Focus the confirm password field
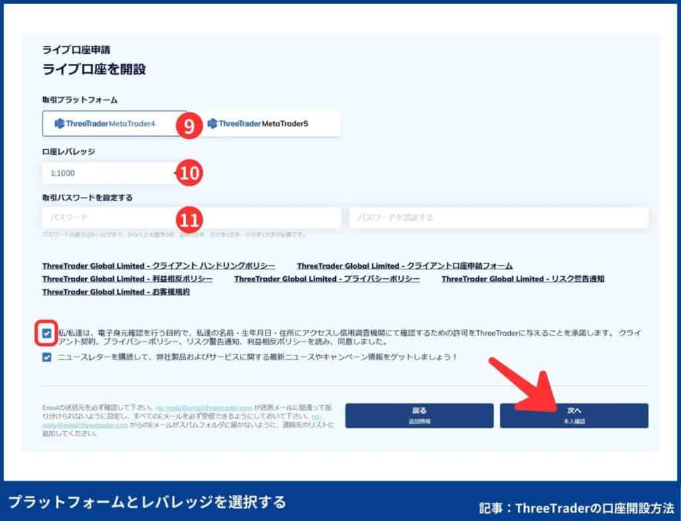Image resolution: width=681 pixels, height=521 pixels. tap(499, 218)
